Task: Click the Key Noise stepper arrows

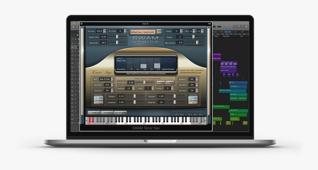Action: click(197, 85)
